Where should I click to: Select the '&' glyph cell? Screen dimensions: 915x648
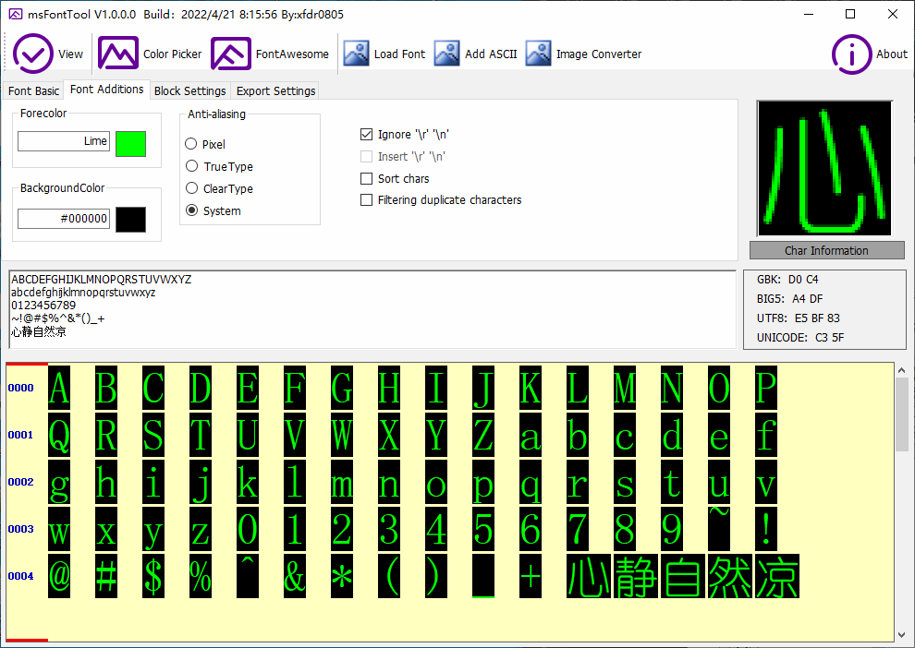click(x=295, y=576)
